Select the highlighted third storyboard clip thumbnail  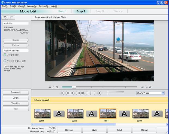tap(108, 113)
